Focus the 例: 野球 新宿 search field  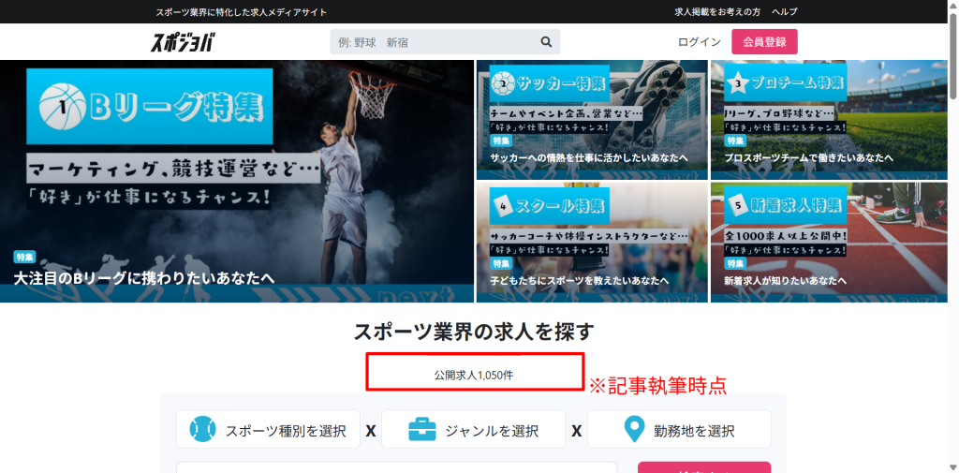pyautogui.click(x=433, y=42)
